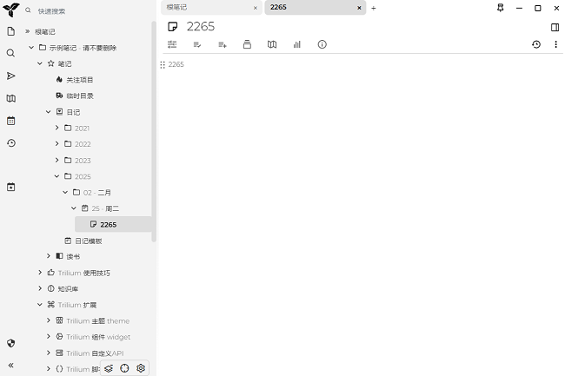Select 日记模板 note in the tree
Image resolution: width=565 pixels, height=376 pixels.
pos(88,241)
